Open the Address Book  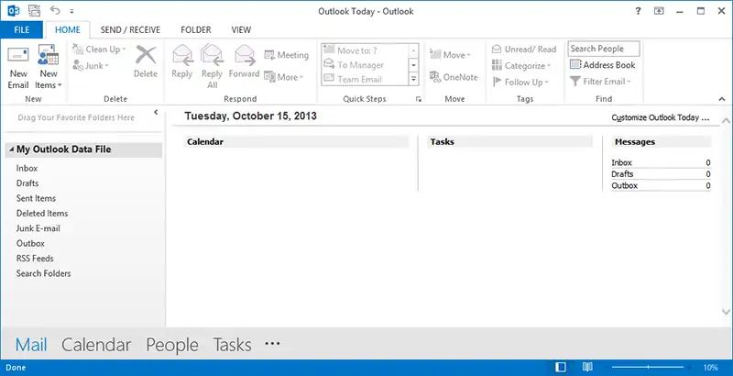(x=603, y=65)
